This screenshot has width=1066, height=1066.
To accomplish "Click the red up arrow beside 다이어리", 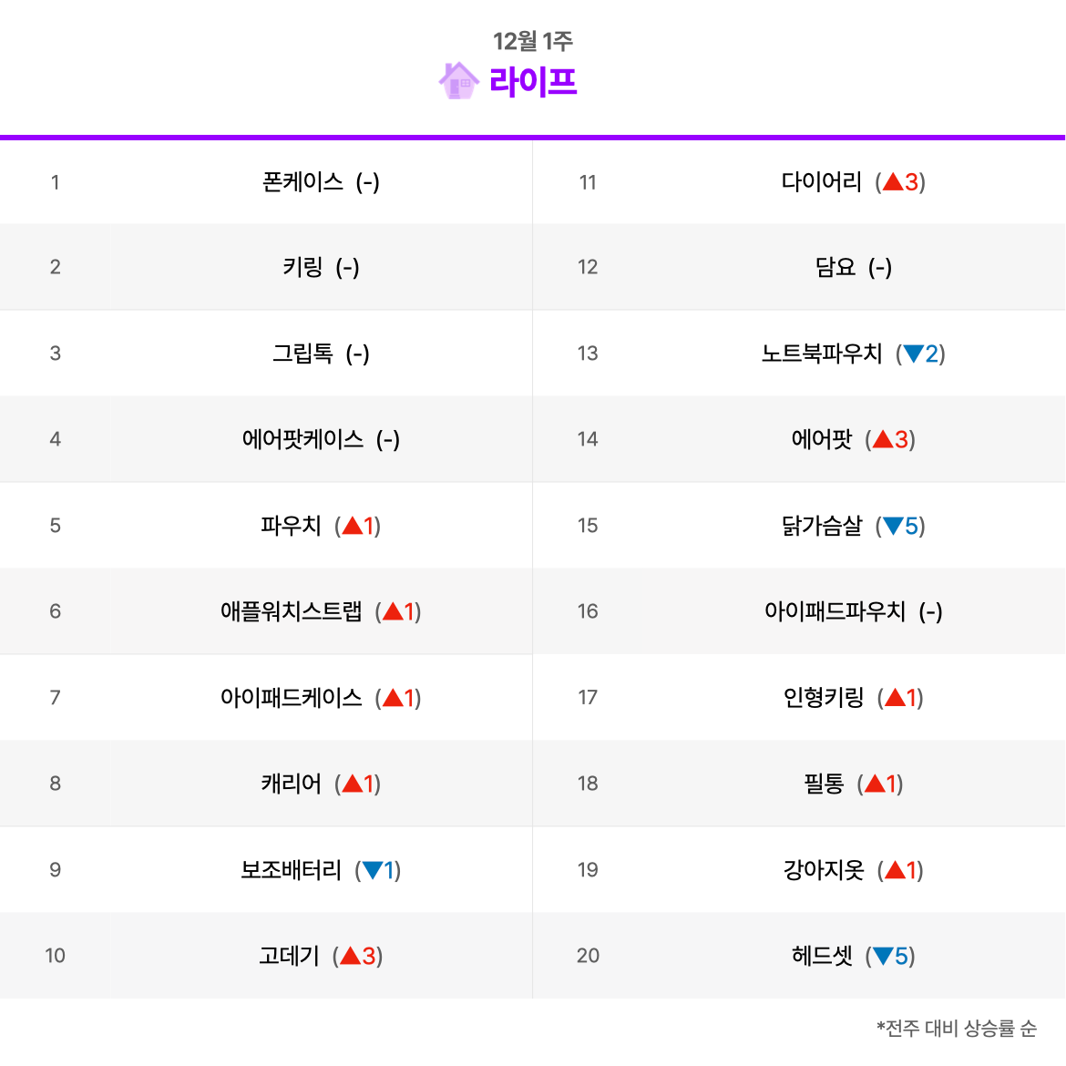I will 893,181.
